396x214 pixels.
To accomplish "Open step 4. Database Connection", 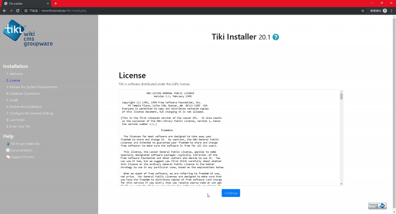I will (x=23, y=93).
